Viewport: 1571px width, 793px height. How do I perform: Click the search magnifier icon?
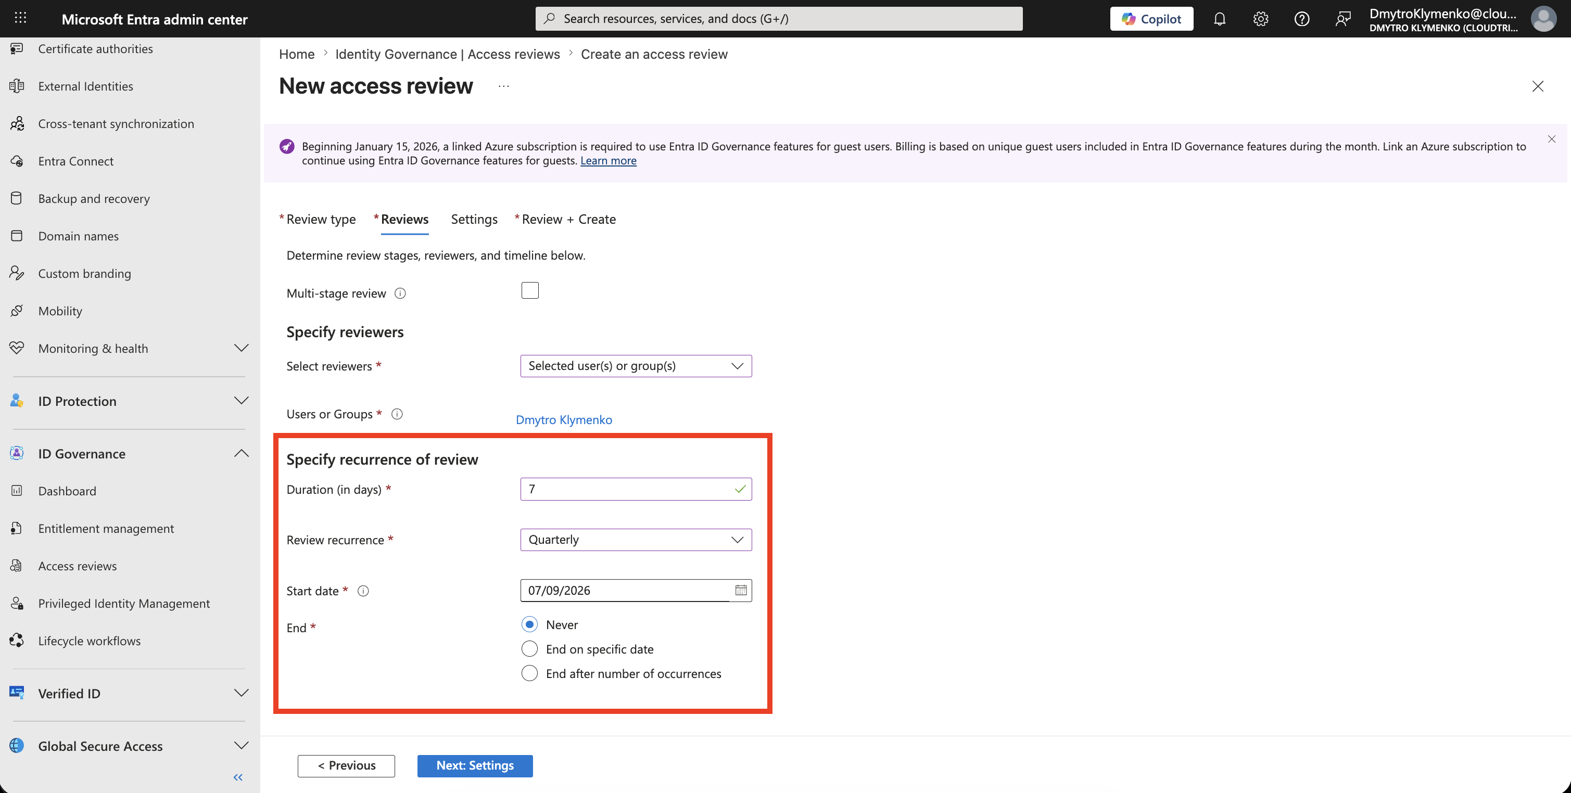(550, 18)
